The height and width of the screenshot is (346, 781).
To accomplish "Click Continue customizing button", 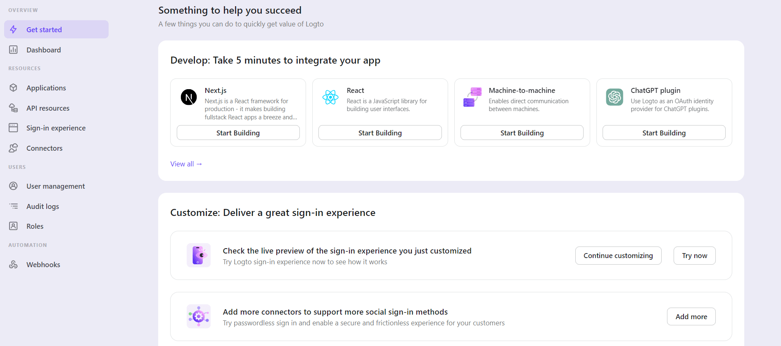I will (618, 256).
